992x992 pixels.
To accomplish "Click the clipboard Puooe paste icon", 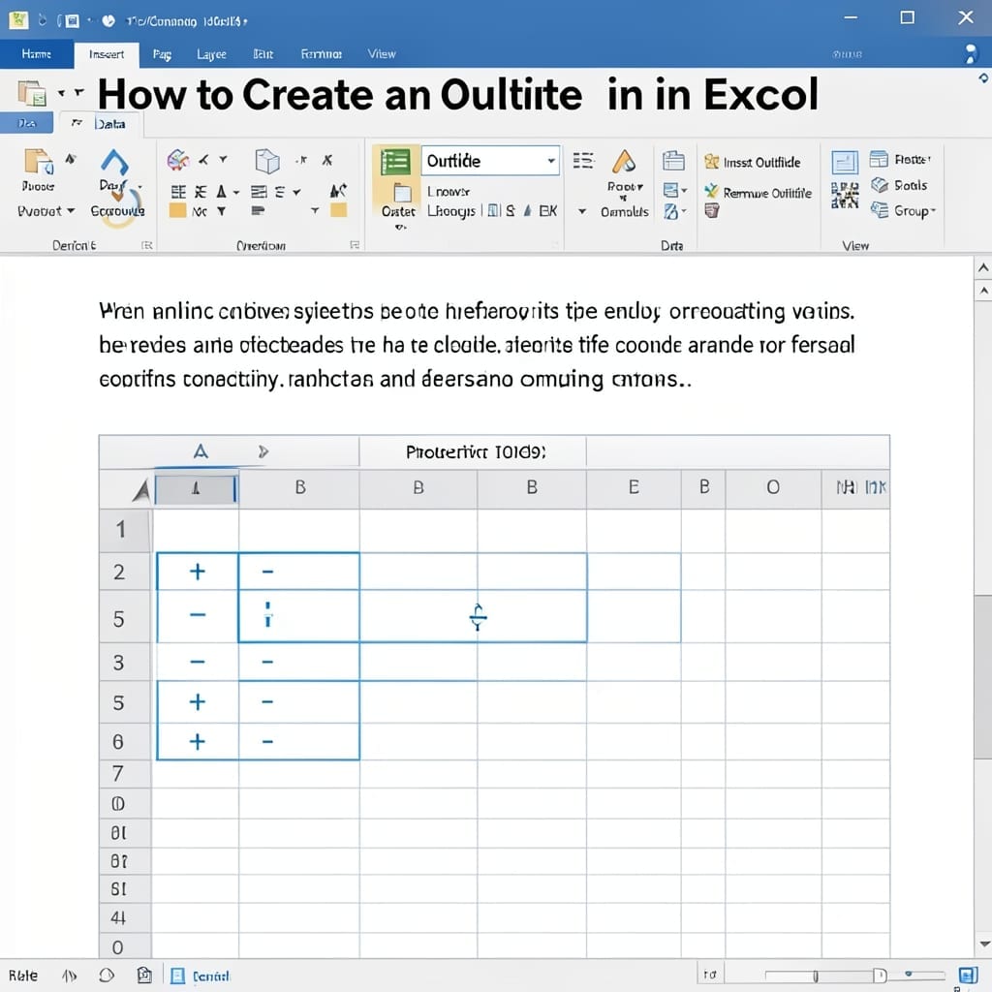I will [38, 162].
